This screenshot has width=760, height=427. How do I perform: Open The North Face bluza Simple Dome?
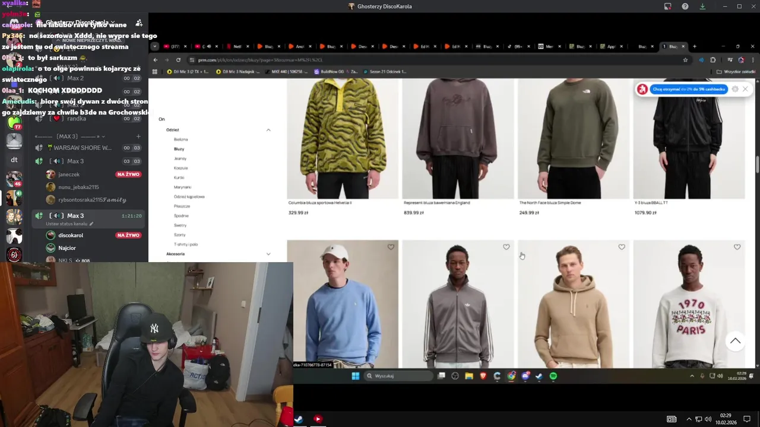pyautogui.click(x=550, y=203)
